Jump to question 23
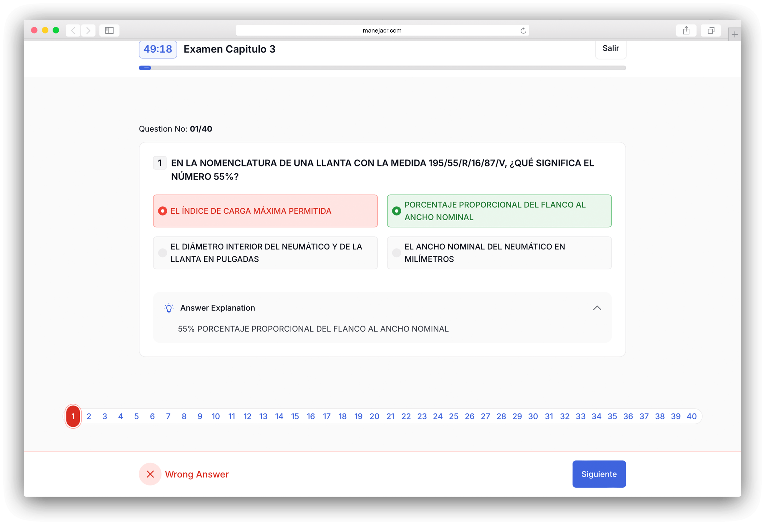The width and height of the screenshot is (765, 525). [422, 416]
